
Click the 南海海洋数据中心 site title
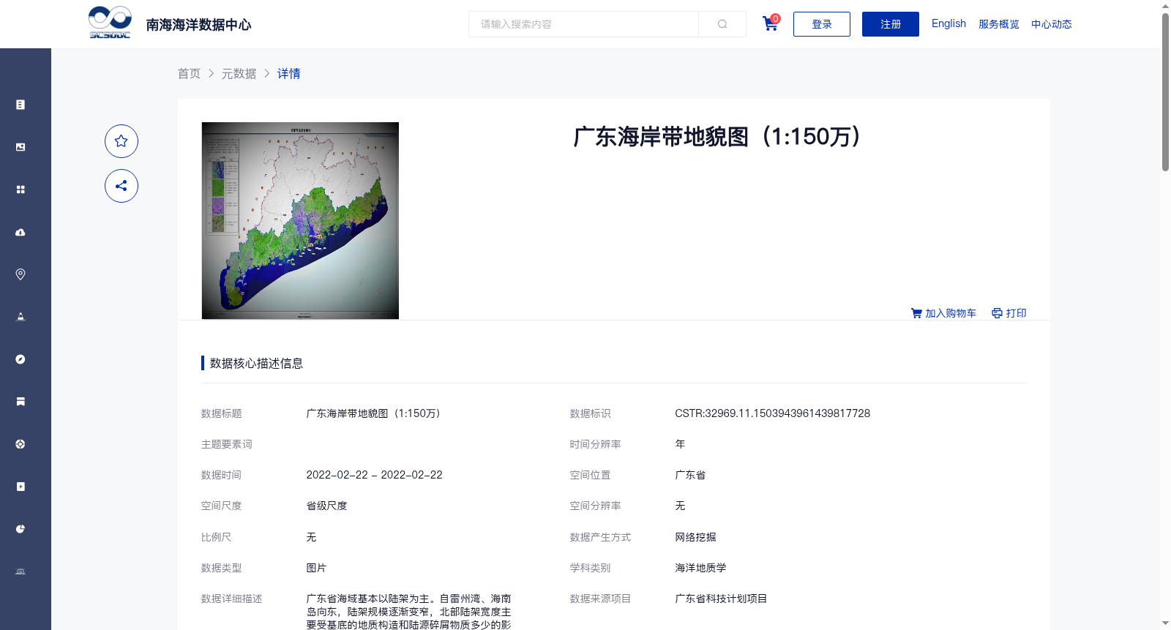(199, 25)
